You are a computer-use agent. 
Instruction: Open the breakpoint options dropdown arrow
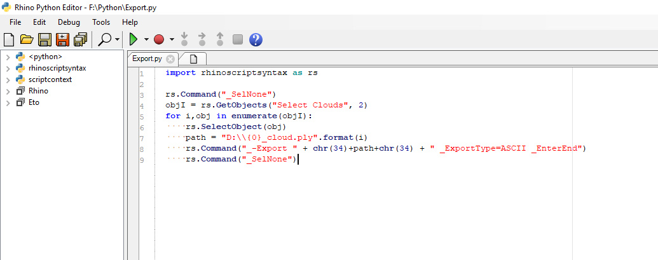172,40
